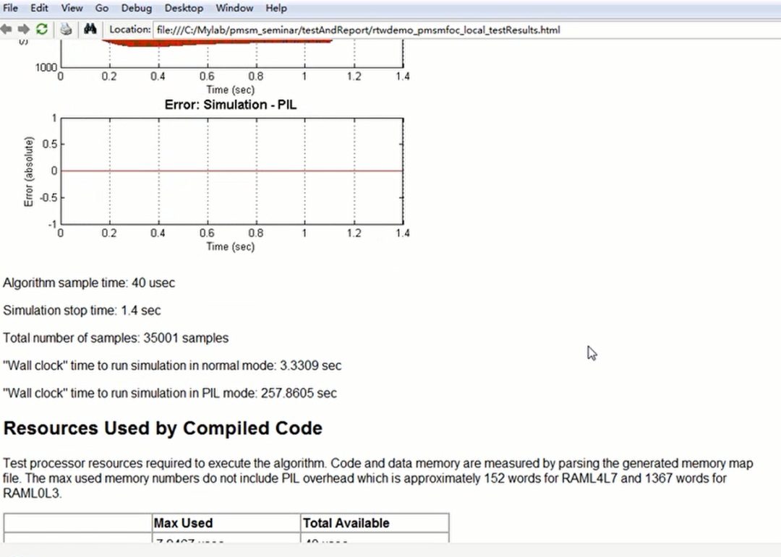Open the Desktop menu
Viewport: 781px width, 557px height.
click(x=184, y=8)
